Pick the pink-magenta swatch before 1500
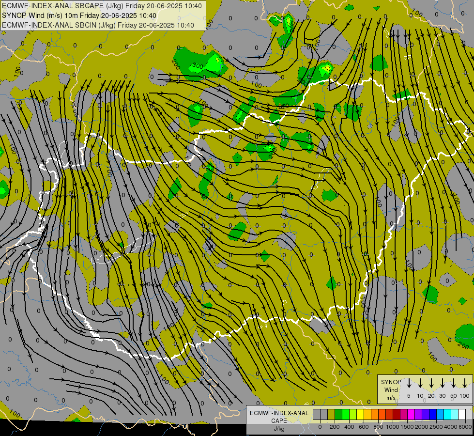474x436 pixels. (404, 414)
